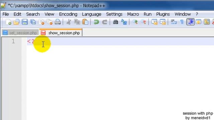The width and height of the screenshot is (214, 120).
Task: Click the red unsaved icon on show_session.php tab
Action: (43, 33)
